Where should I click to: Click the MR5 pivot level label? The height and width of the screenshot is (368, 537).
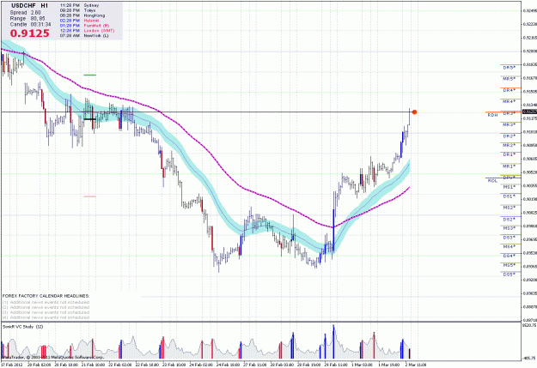click(x=510, y=79)
